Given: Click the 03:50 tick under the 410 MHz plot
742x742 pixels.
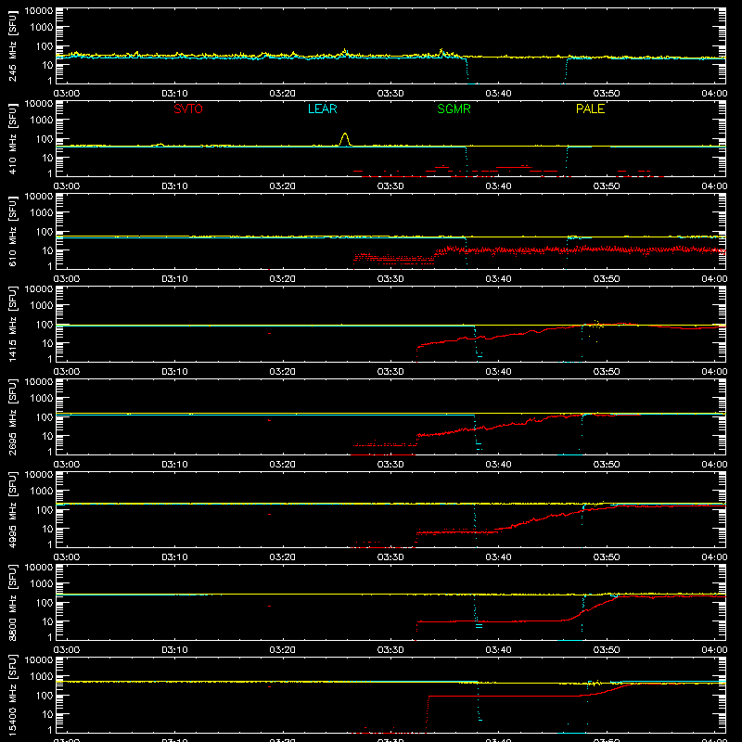Looking at the screenshot, I should pyautogui.click(x=607, y=186).
